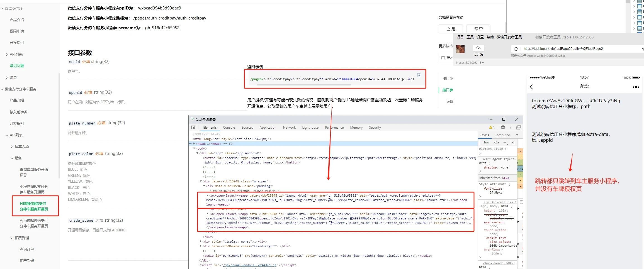644x269 pixels.
Task: Click the refresh icon beside the simulator URL
Action: pyautogui.click(x=516, y=49)
